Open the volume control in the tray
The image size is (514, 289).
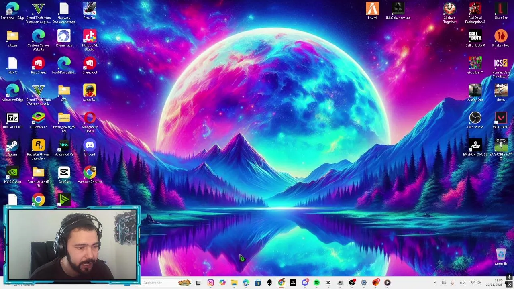click(x=479, y=283)
